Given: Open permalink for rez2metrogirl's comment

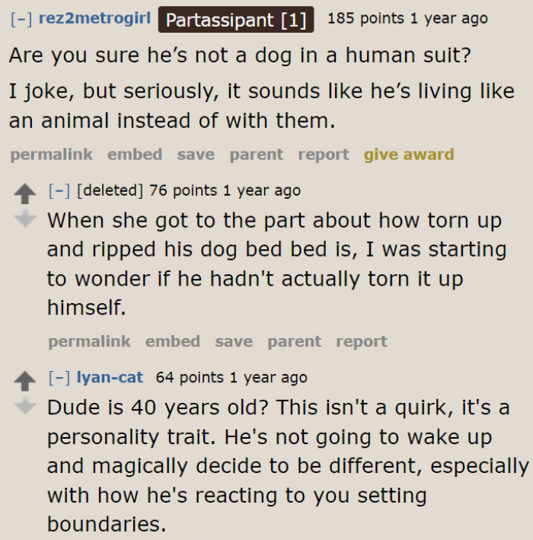Looking at the screenshot, I should point(51,155).
